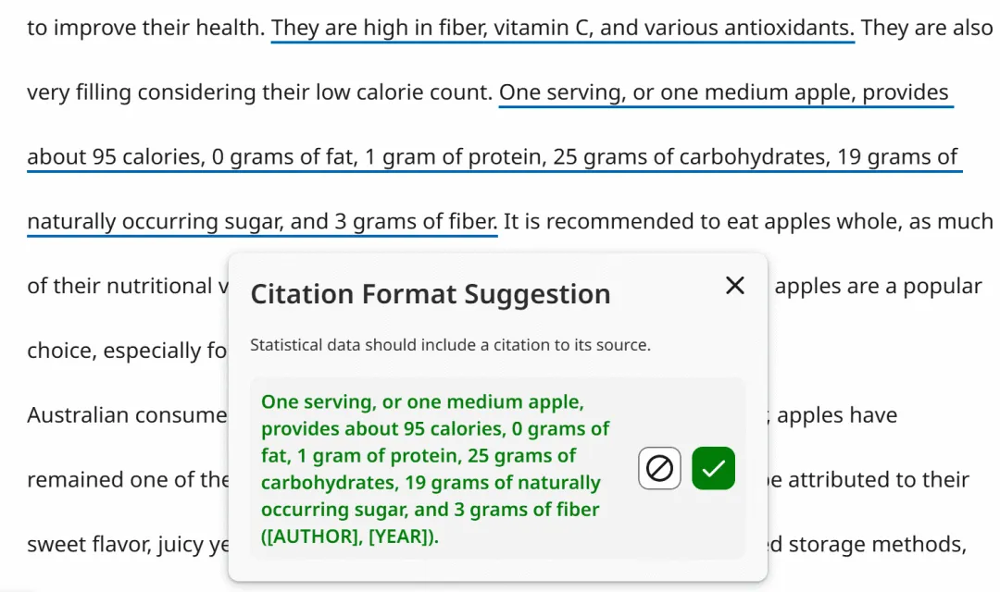Click in "very filling considering their low calorie count"
This screenshot has width=1000, height=592.
click(x=258, y=92)
